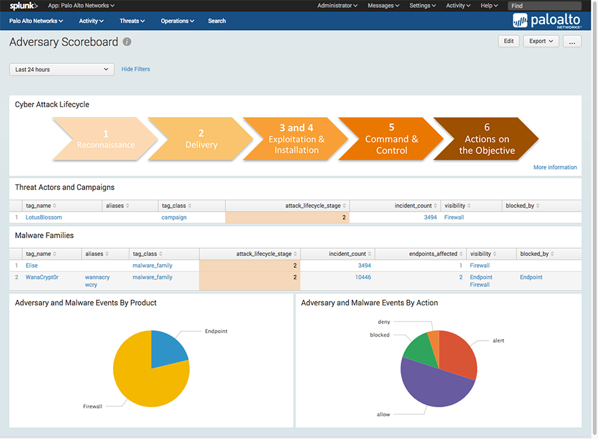Click the wcry alias link
This screenshot has height=439, width=598.
(91, 285)
